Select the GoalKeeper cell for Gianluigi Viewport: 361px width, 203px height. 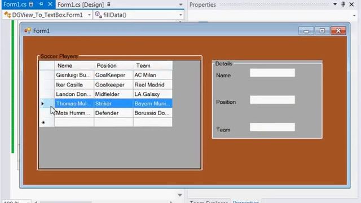113,75
